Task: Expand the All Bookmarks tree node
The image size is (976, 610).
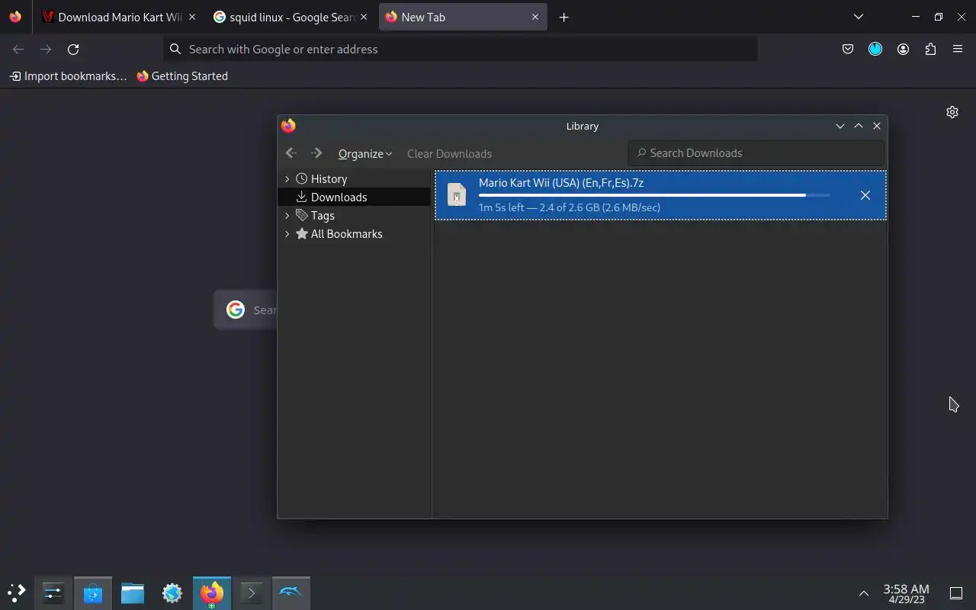Action: pyautogui.click(x=287, y=234)
